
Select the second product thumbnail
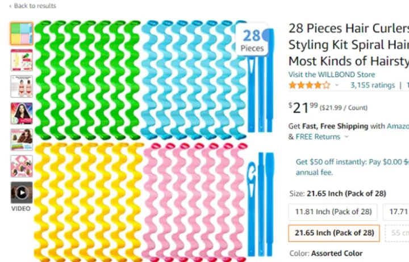tap(22, 60)
